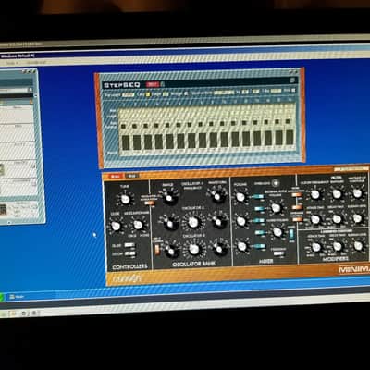Screen dimensions: 370x370
Task: Toggle the Noise blue mixer switch
Action: click(259, 233)
